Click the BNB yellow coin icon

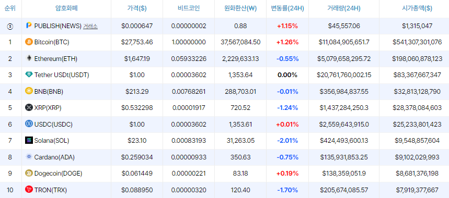[29, 91]
